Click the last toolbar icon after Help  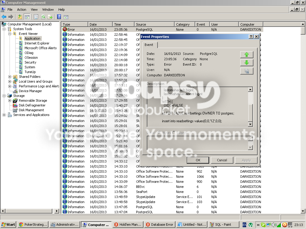(66, 17)
